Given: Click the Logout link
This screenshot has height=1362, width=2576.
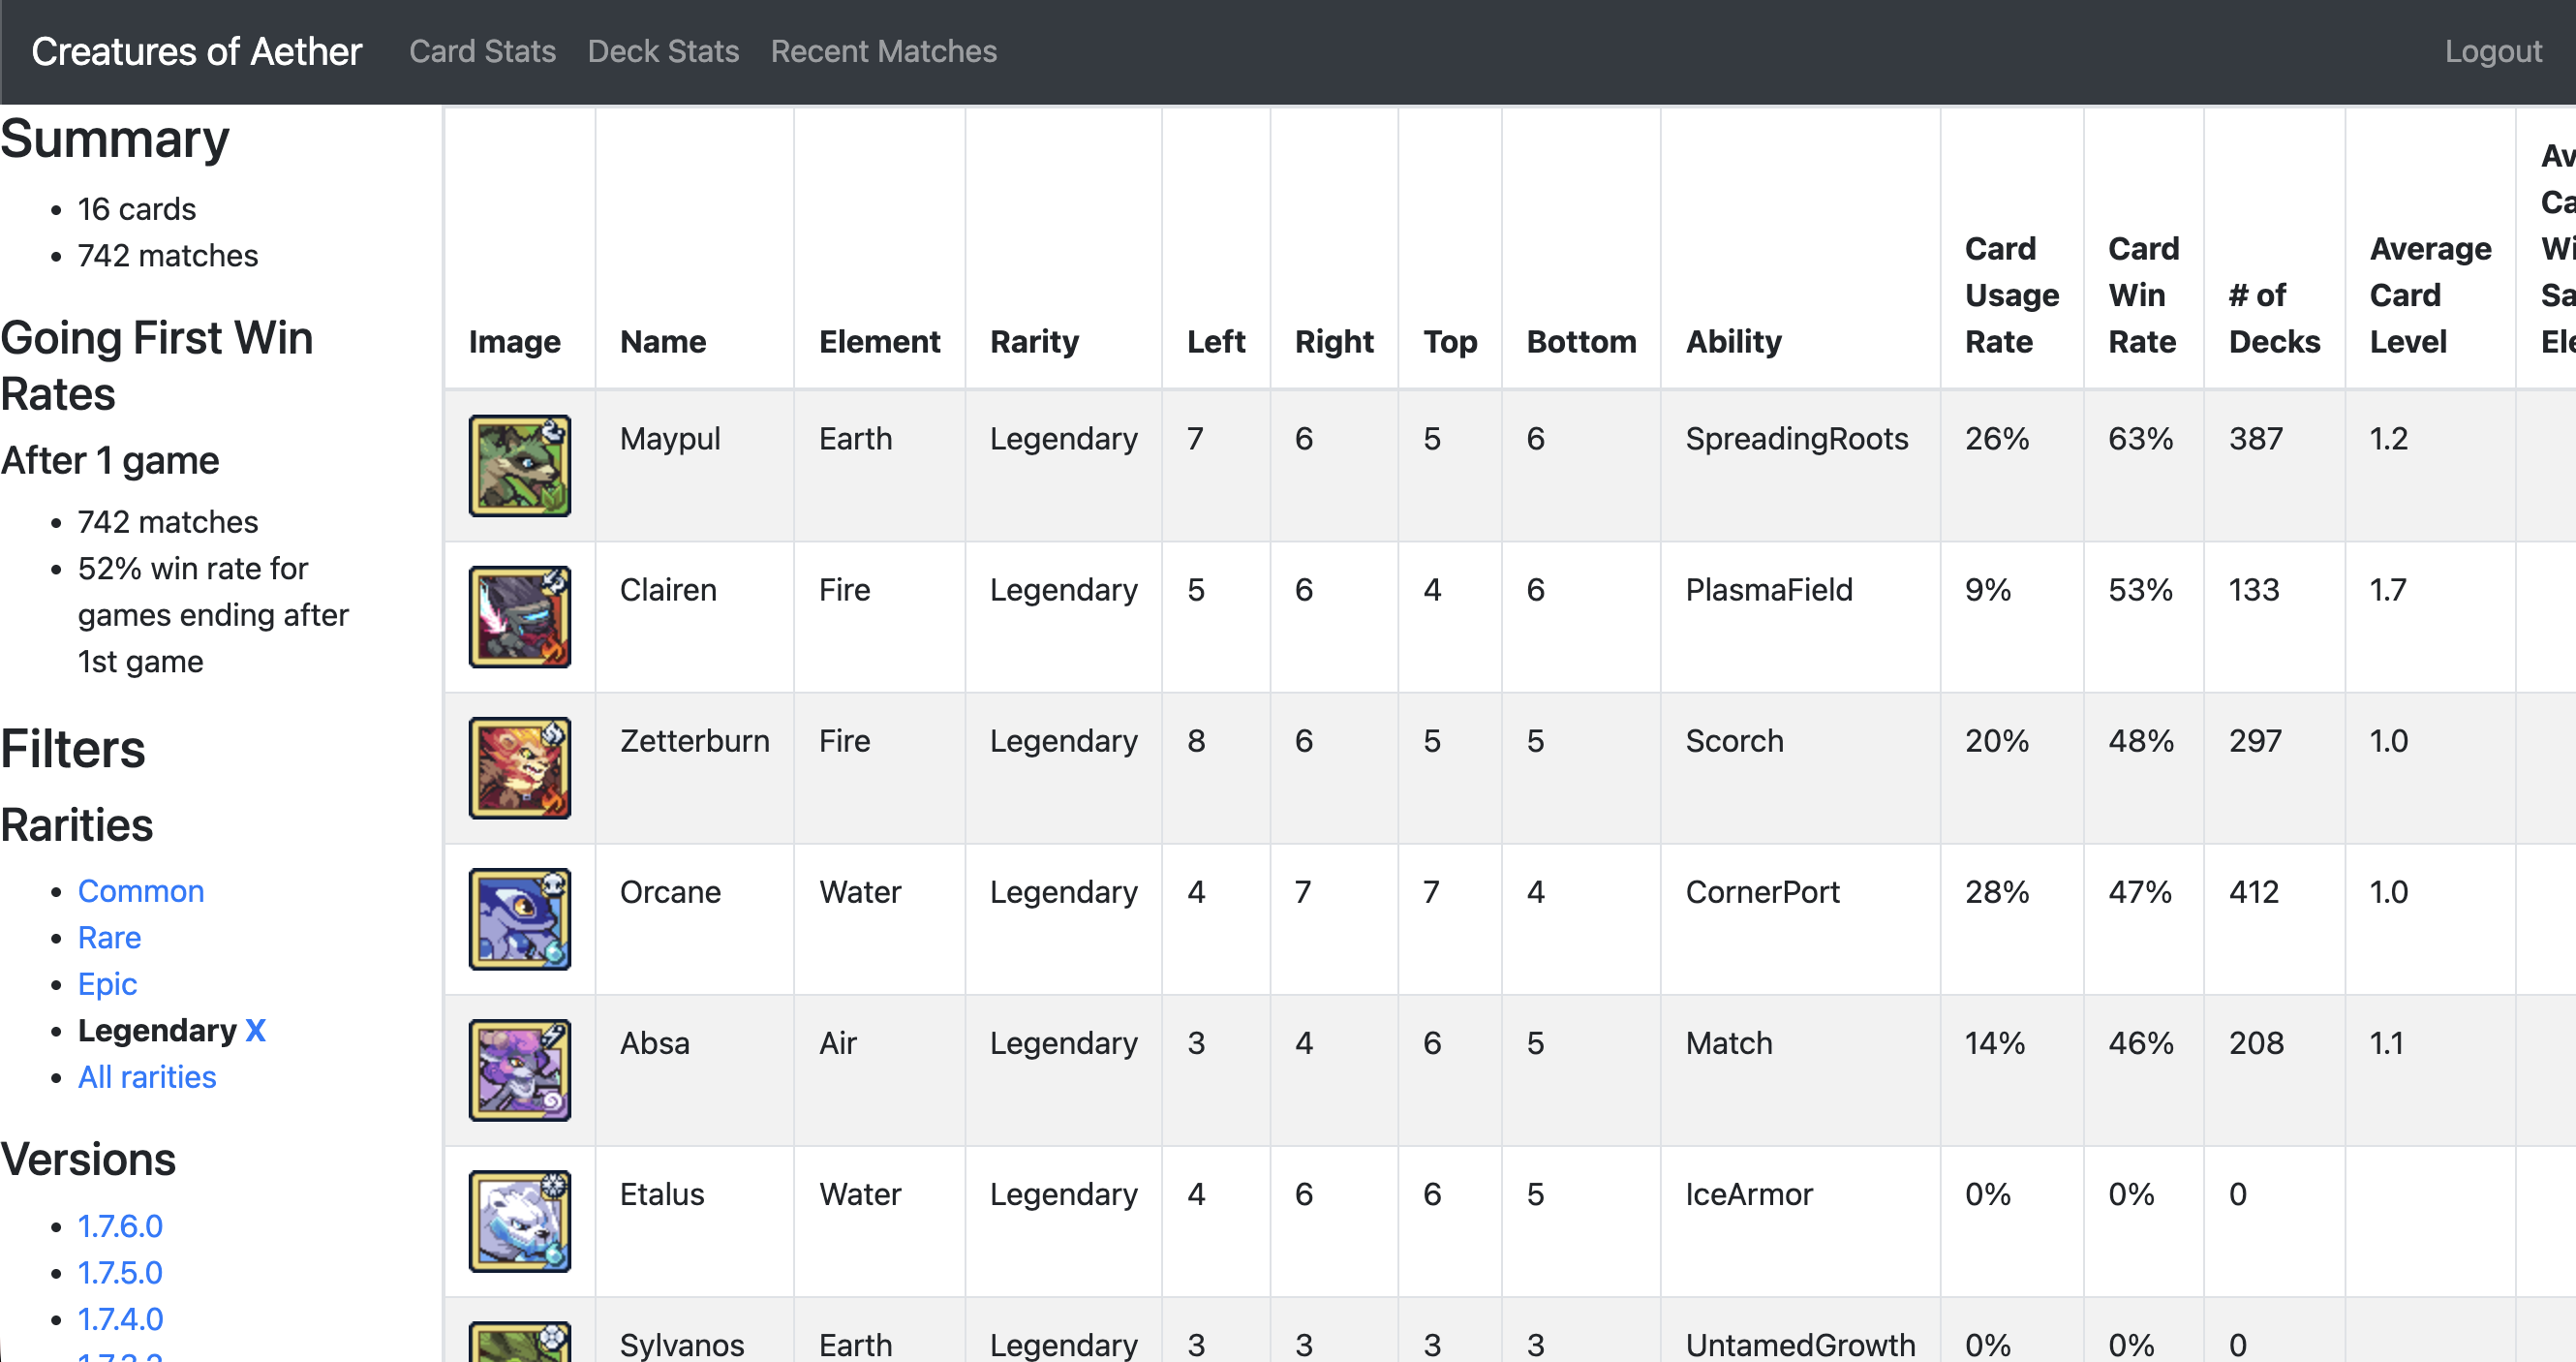Looking at the screenshot, I should pyautogui.click(x=2492, y=51).
